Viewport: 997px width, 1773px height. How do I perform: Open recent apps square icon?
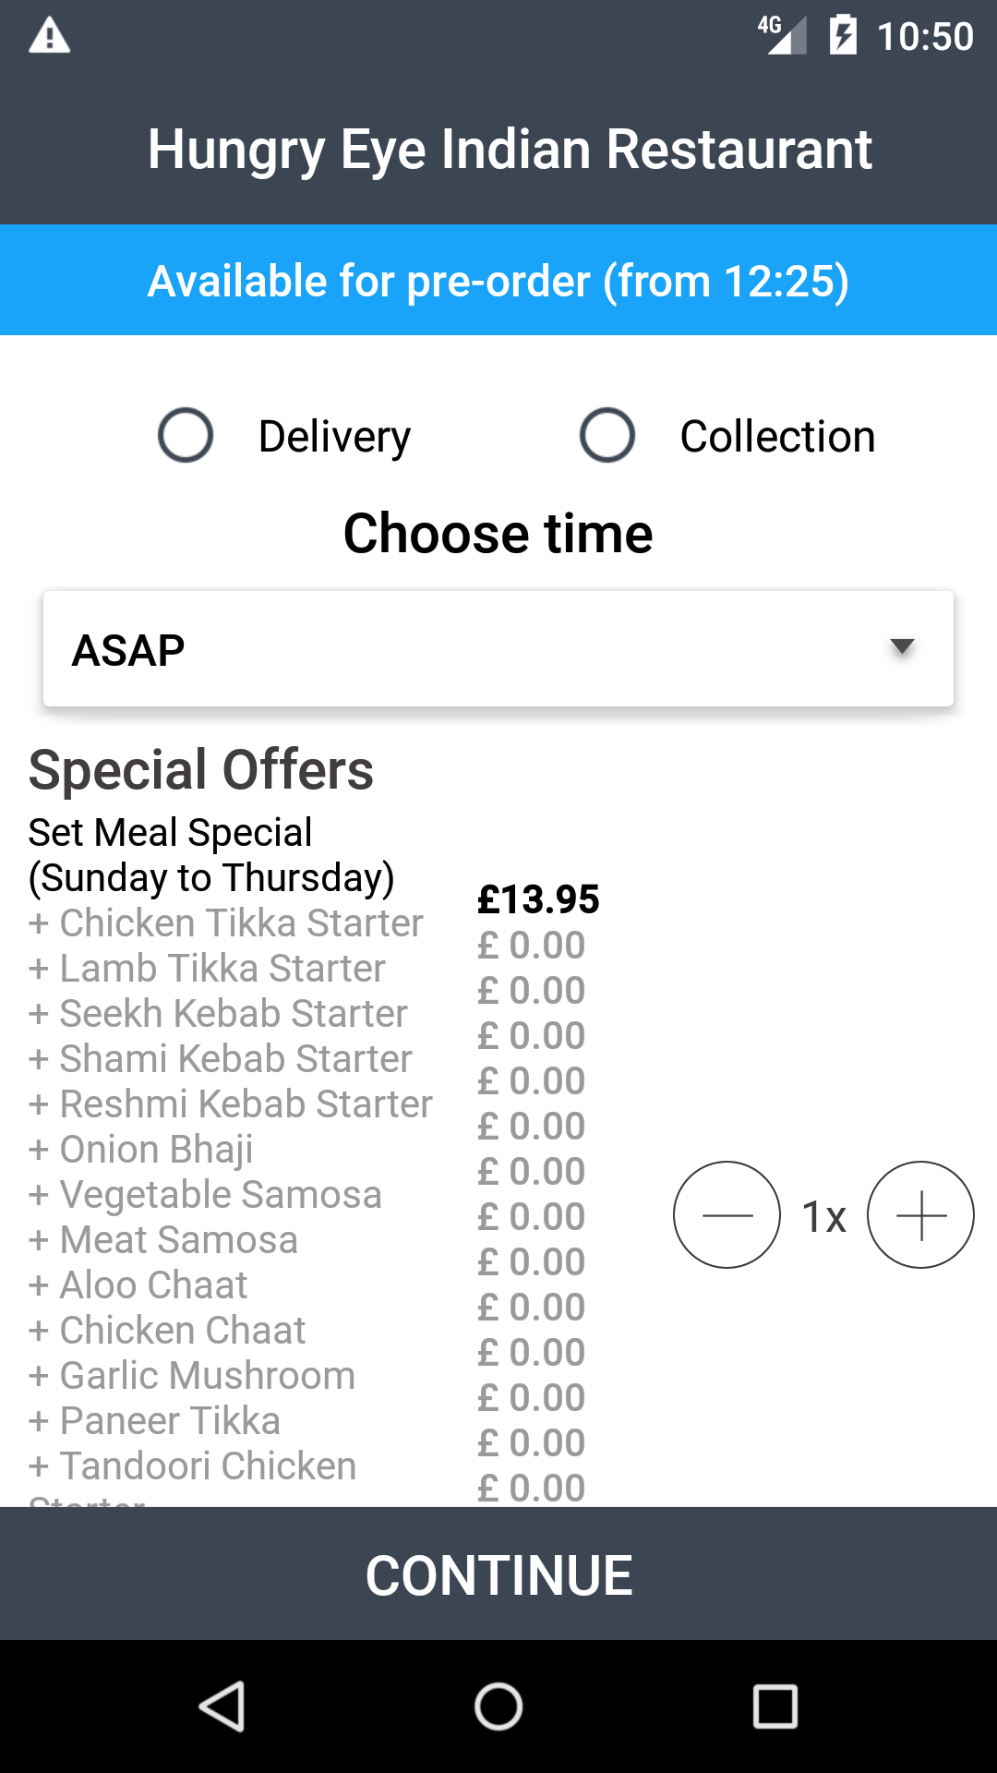(775, 1706)
